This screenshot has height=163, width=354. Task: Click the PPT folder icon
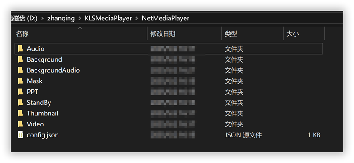click(20, 92)
